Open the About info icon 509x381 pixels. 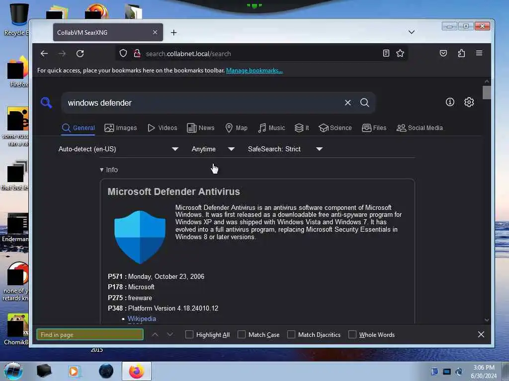450,102
